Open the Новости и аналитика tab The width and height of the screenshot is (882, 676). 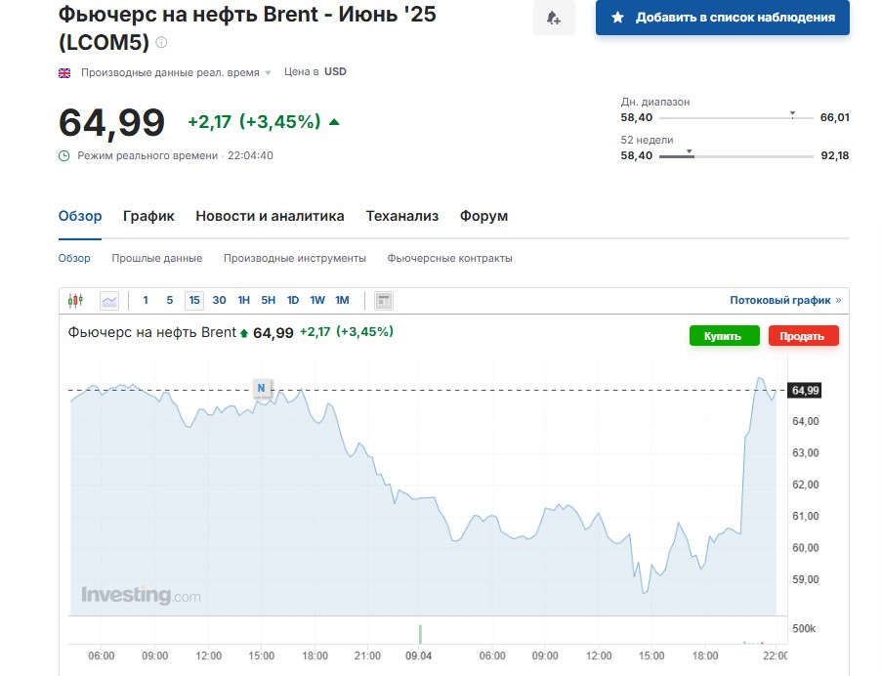[x=270, y=216]
